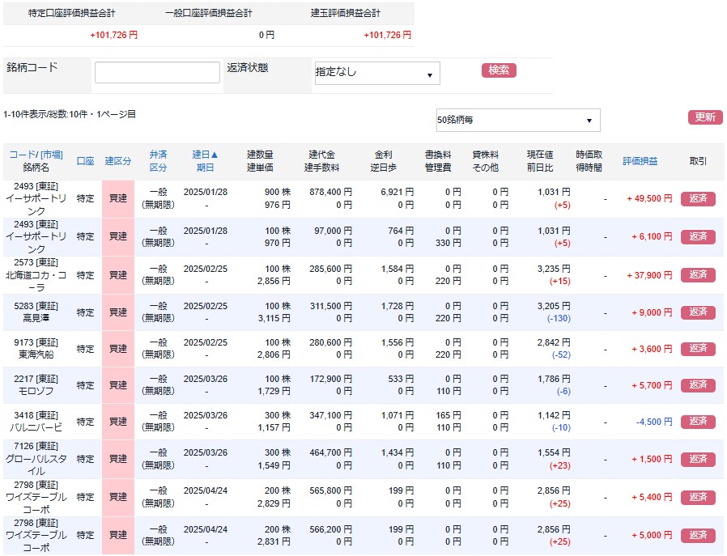Click 返済 for グローバルスタイル row
727x556 pixels.
[698, 459]
